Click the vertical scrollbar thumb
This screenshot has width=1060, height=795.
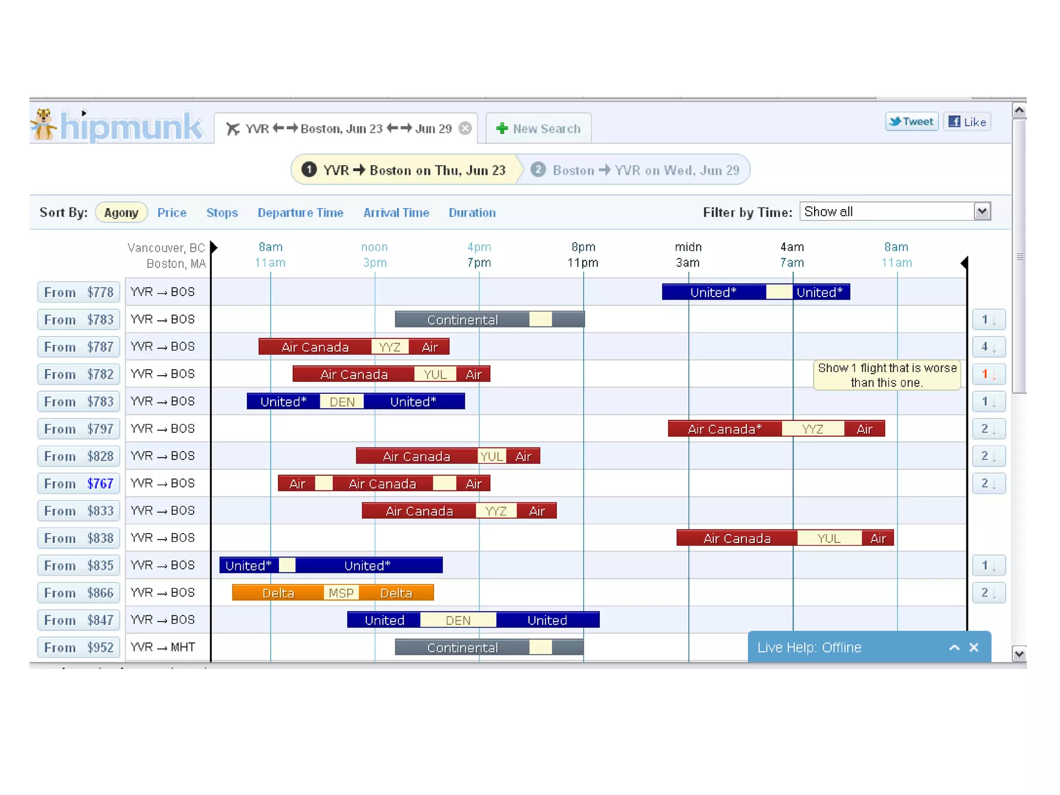pyautogui.click(x=1019, y=256)
